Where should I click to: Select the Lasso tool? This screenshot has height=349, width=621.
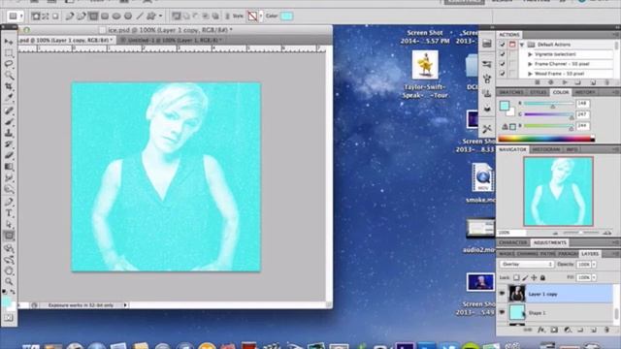coord(9,64)
